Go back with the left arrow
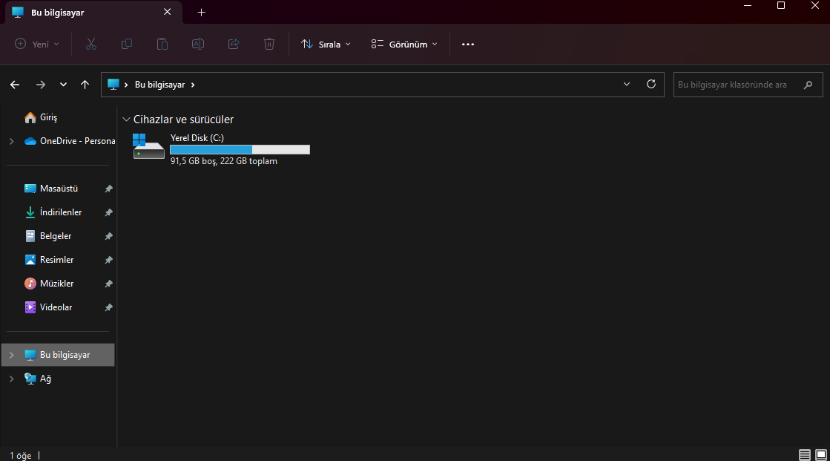 point(15,85)
